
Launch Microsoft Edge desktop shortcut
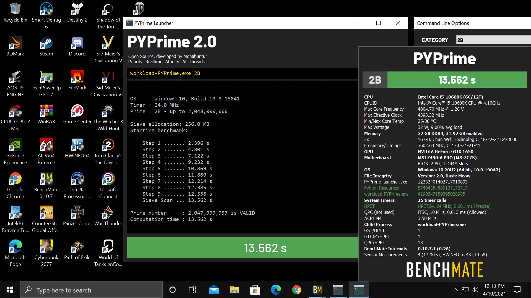15,254
